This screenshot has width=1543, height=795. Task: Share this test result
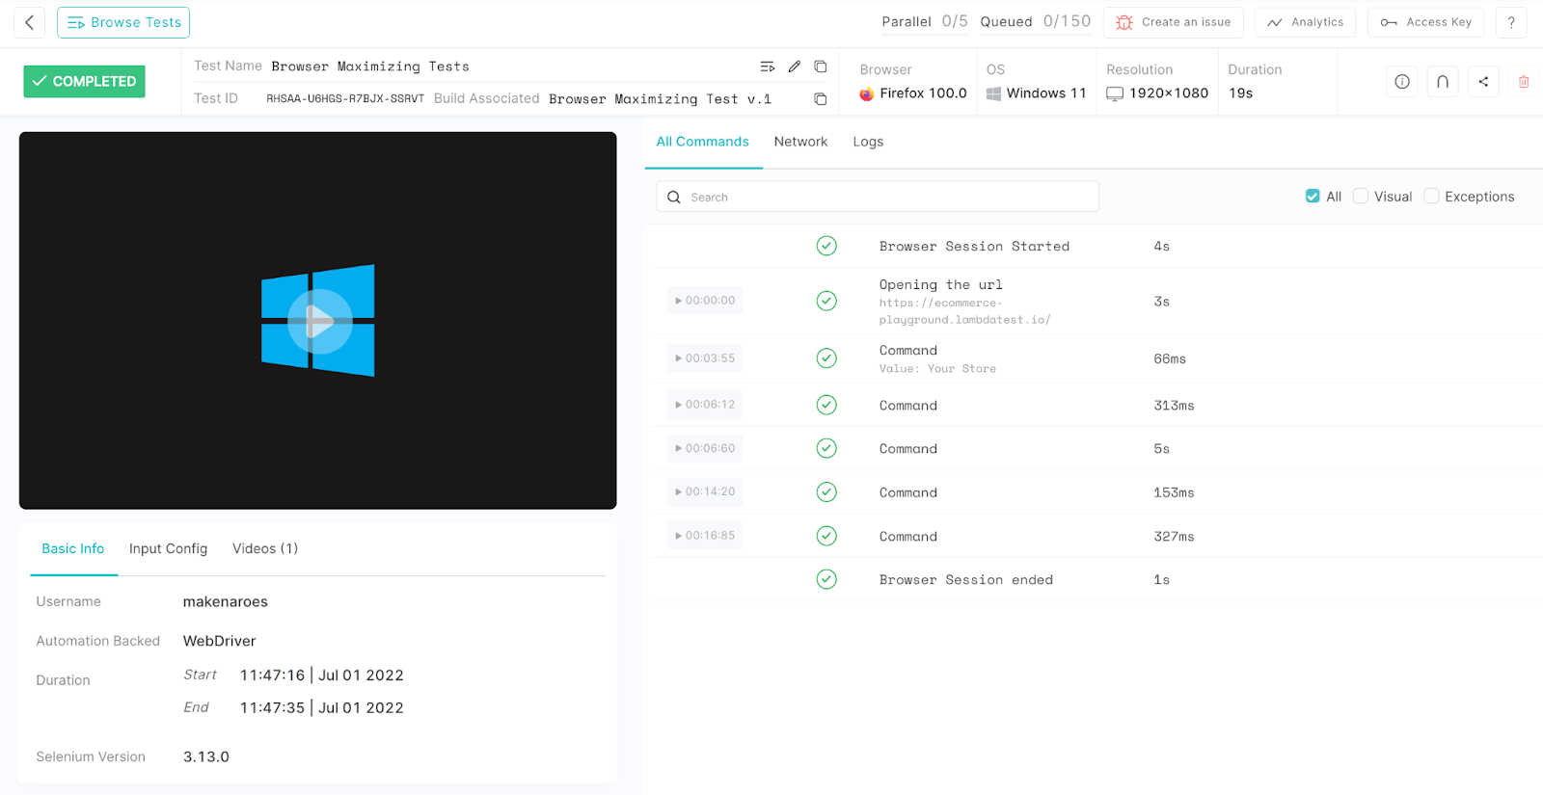click(x=1483, y=82)
